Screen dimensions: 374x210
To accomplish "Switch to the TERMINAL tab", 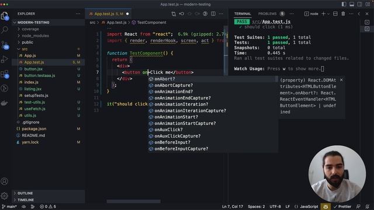I will tap(243, 14).
